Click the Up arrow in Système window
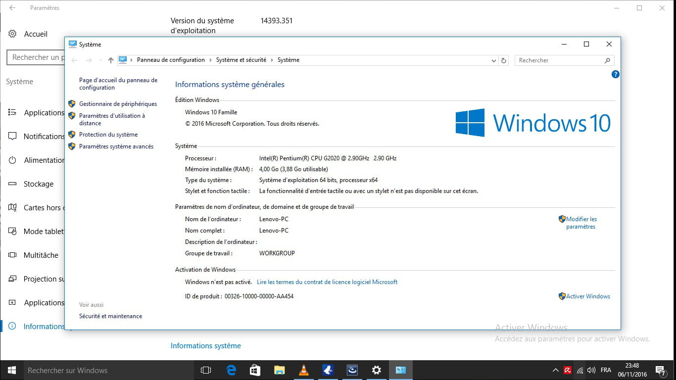676x380 pixels. (111, 60)
